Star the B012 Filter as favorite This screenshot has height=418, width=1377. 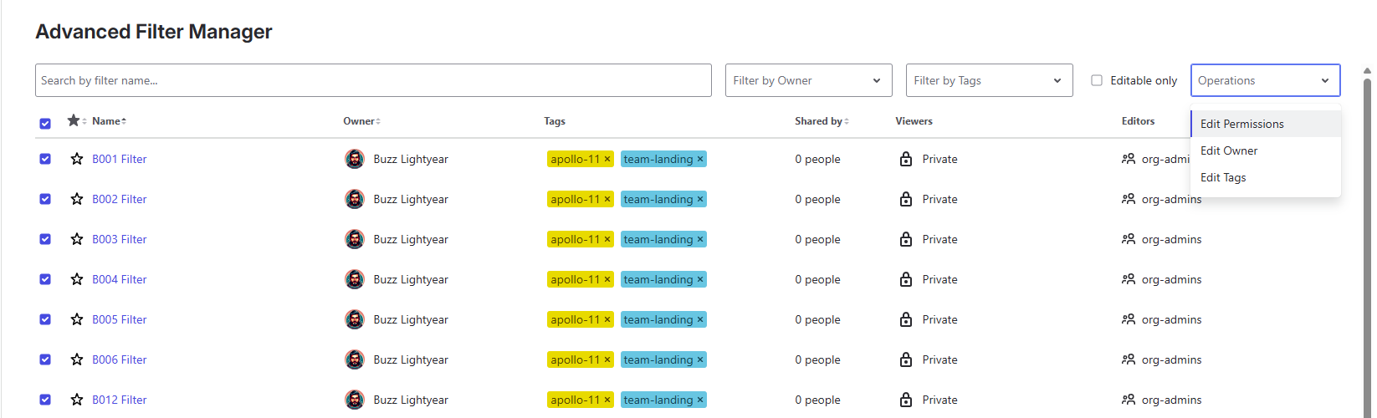tap(77, 400)
